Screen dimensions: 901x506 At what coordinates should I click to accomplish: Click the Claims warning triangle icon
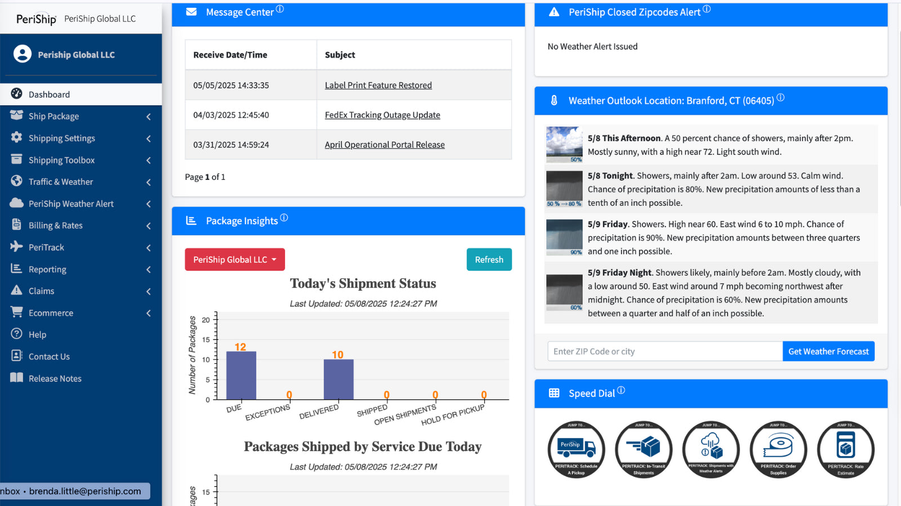click(x=17, y=290)
